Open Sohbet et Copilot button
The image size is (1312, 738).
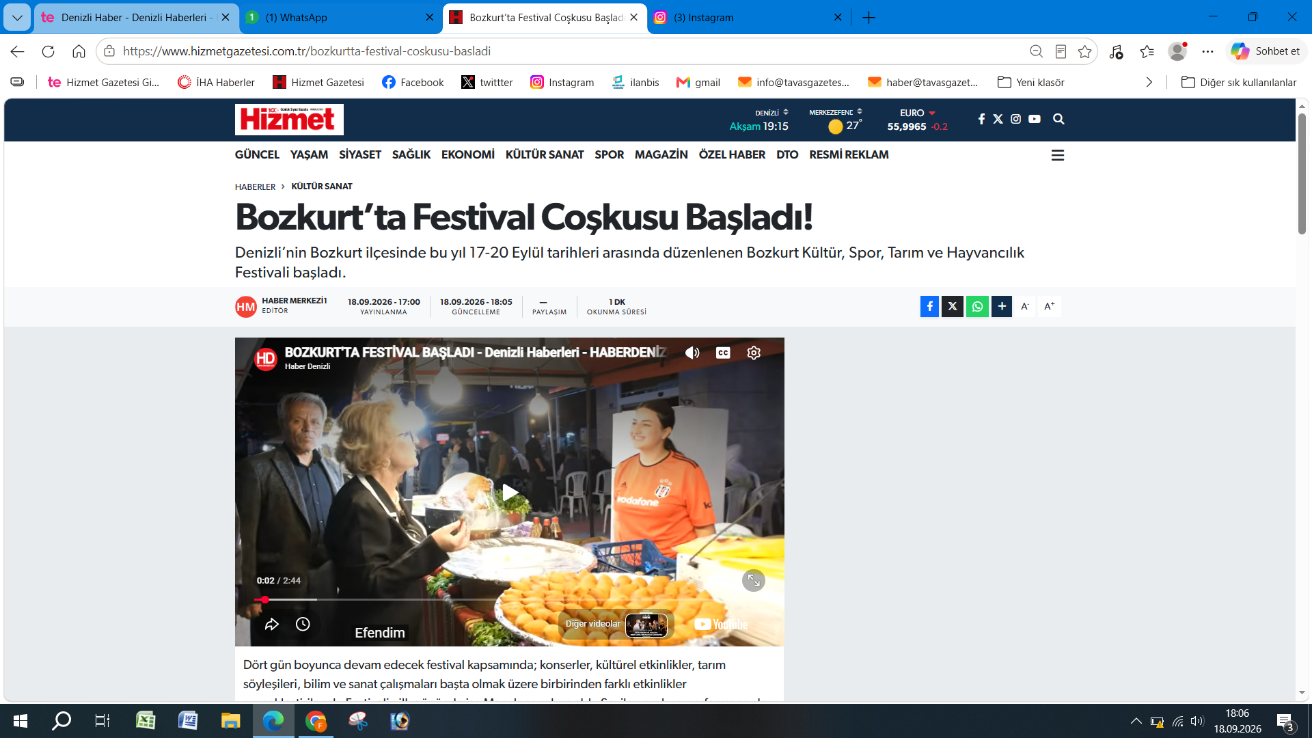(x=1266, y=51)
